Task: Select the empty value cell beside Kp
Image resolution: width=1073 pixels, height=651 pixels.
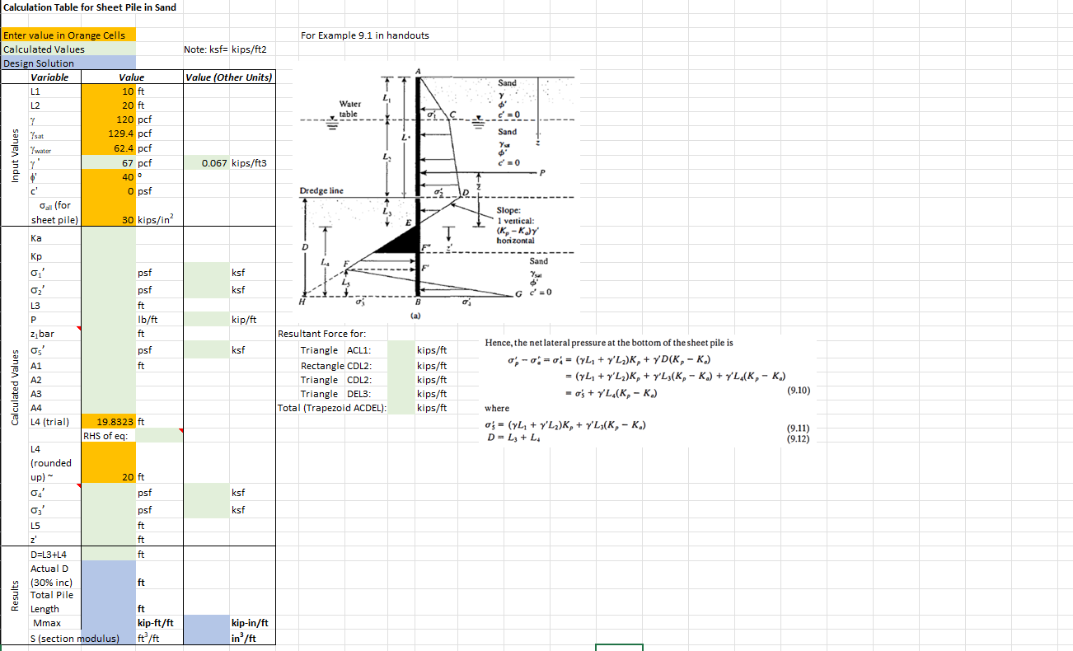Action: pos(109,255)
